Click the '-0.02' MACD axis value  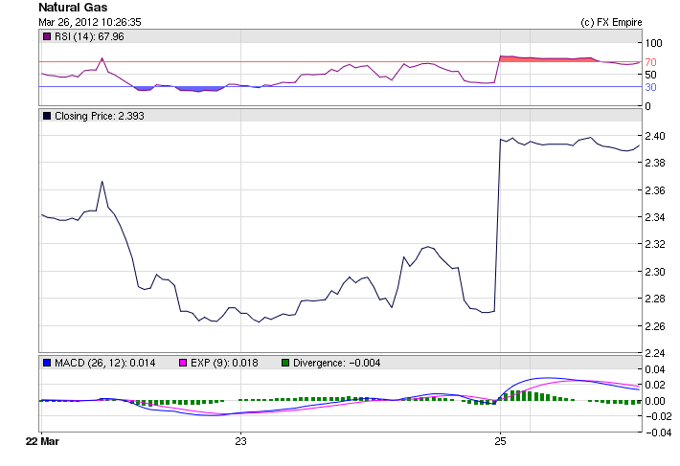pyautogui.click(x=657, y=416)
